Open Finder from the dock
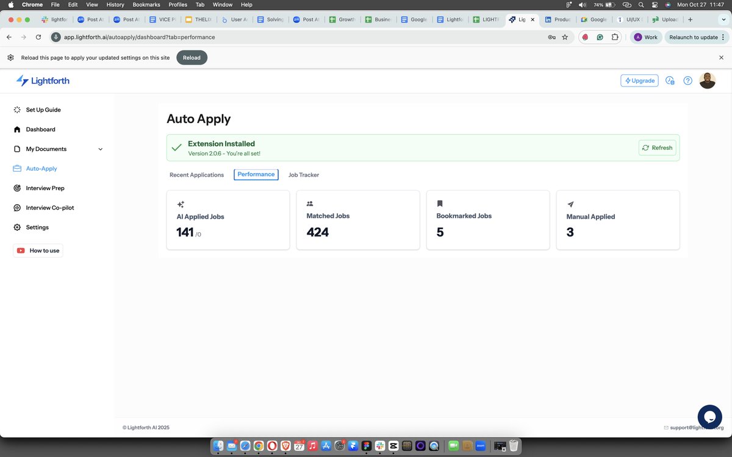Screen dimensions: 732x457 click(x=219, y=446)
